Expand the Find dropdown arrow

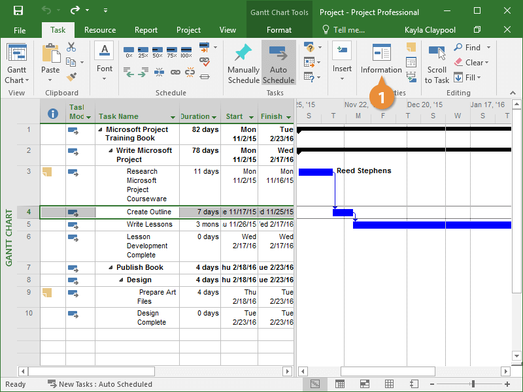(488, 48)
